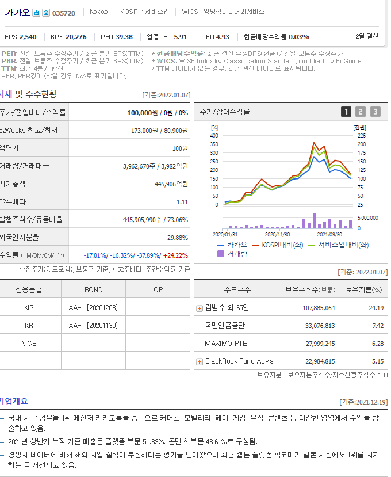Click the [기준:2022.01.07] date above the price table
Screen dimensions: 391x477
click(166, 95)
